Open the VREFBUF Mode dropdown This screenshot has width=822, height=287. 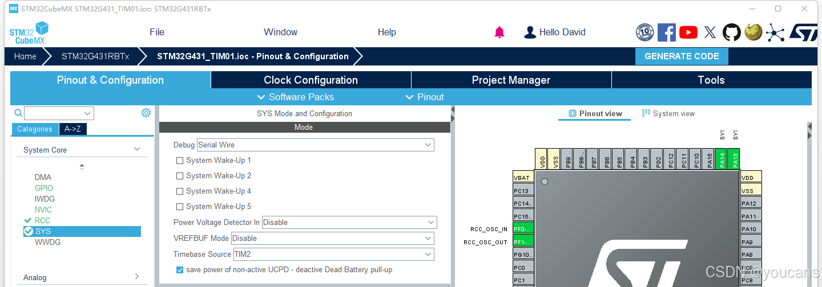tap(332, 238)
